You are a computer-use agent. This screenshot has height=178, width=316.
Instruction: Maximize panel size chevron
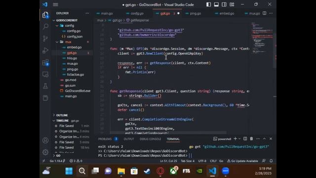coord(265,139)
